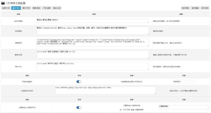
Task: Toggle the 文章自定义分割符开关 switch
Action: tap(79, 107)
